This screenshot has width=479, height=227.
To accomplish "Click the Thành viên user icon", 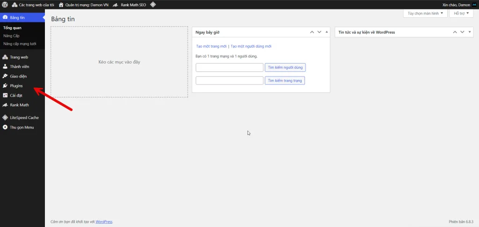I will coord(5,66).
